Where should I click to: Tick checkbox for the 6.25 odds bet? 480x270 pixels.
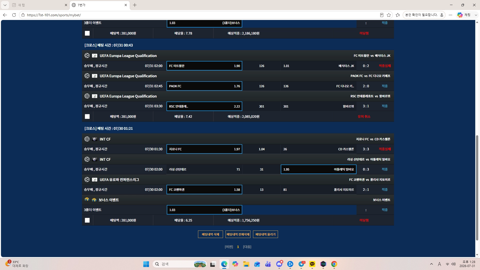[x=87, y=220]
